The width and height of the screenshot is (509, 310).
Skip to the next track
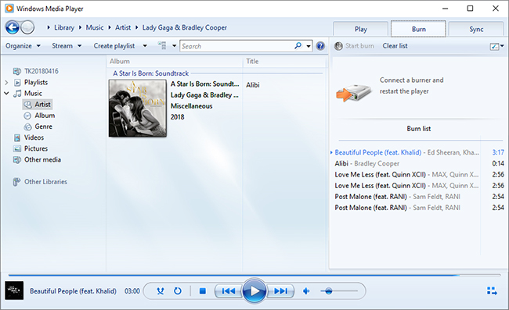(281, 291)
